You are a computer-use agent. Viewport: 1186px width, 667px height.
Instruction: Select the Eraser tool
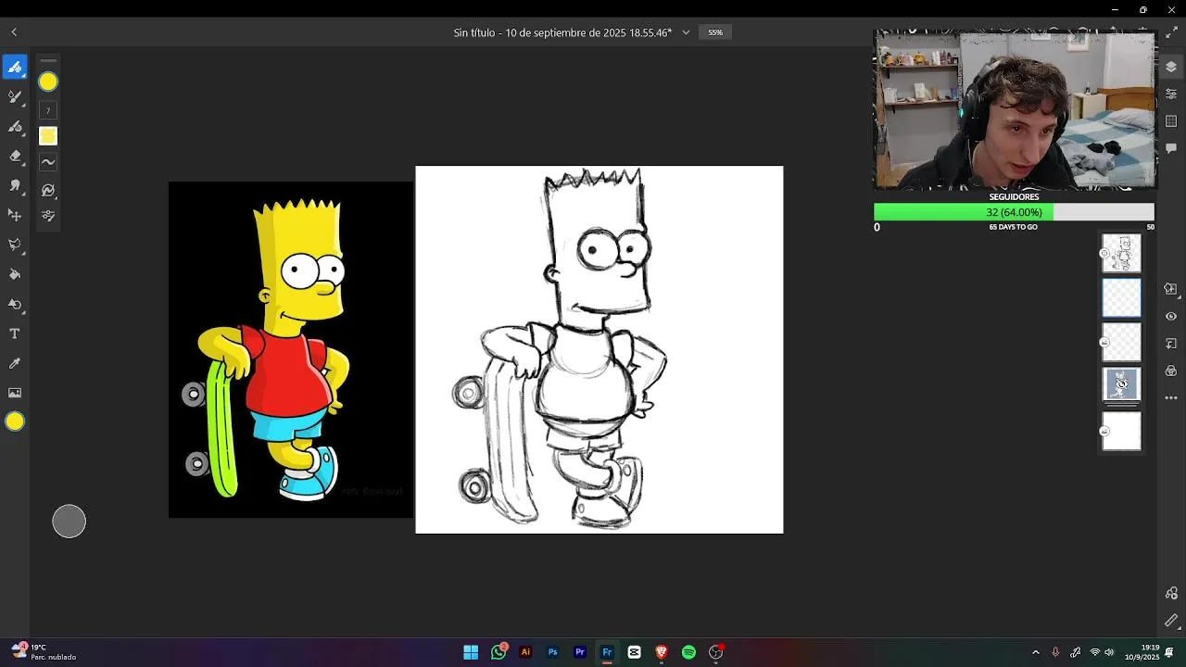[15, 156]
